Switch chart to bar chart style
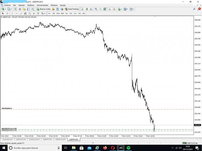Screen dimensions: 202x151 click(x=83, y=9)
